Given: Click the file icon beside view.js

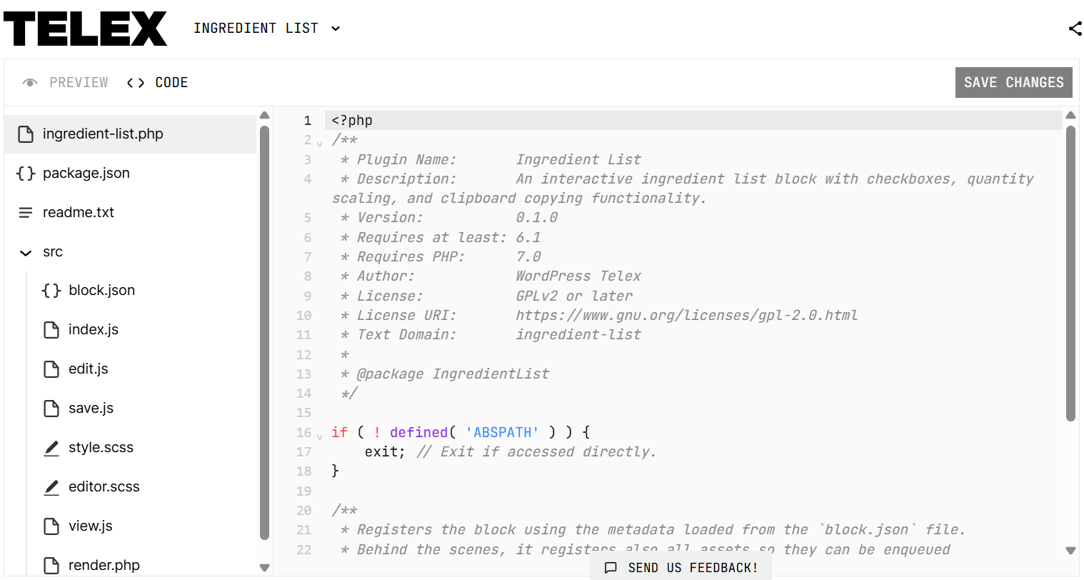Looking at the screenshot, I should pos(51,526).
